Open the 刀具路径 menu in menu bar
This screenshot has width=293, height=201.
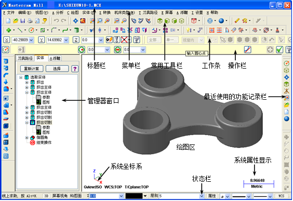149,12
